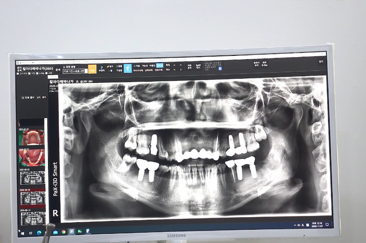Click 전체삭제 to delete all drawings
The height and width of the screenshot is (243, 366).
(x=159, y=70)
